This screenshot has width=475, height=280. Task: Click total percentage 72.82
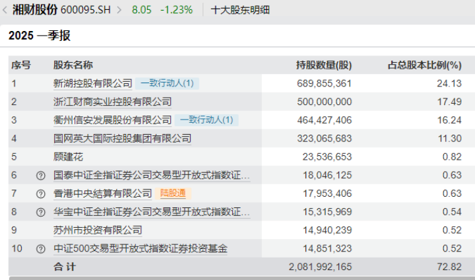coord(449,267)
